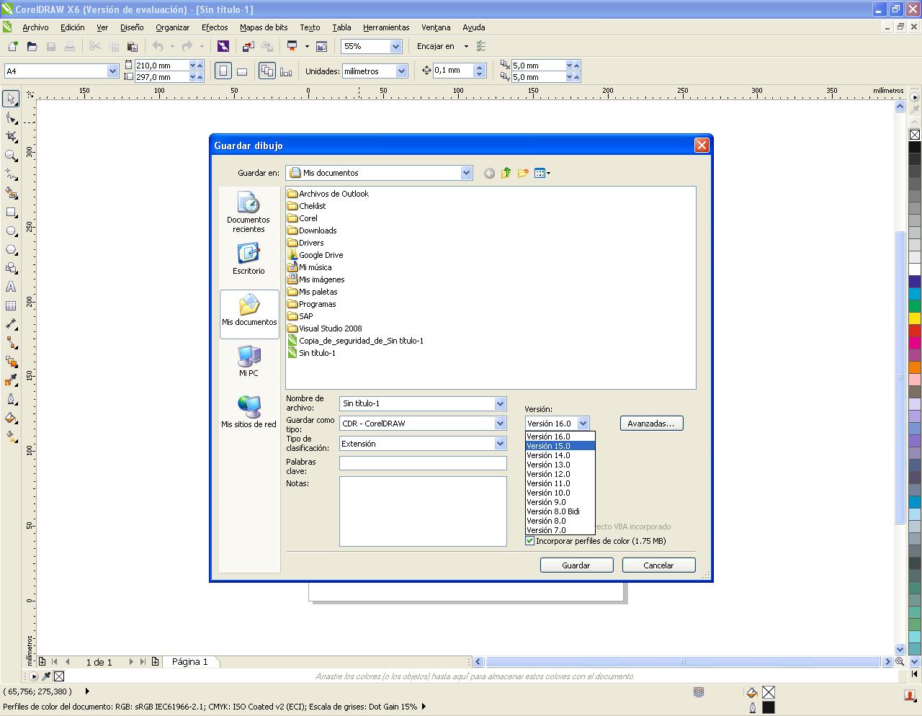
Task: Open Escritorio shortcut in places bar
Action: (x=249, y=259)
